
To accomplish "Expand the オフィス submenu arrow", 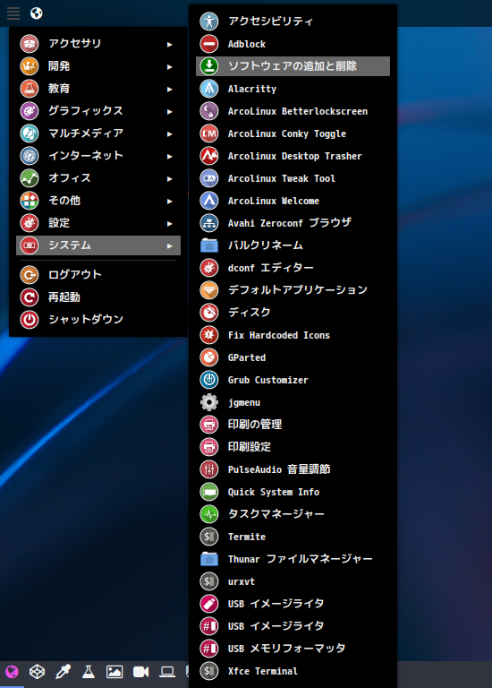I will 170,178.
